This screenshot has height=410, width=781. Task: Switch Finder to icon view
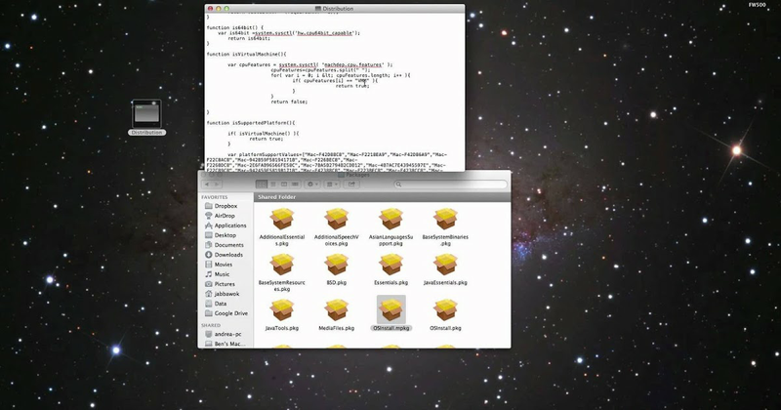pos(261,184)
